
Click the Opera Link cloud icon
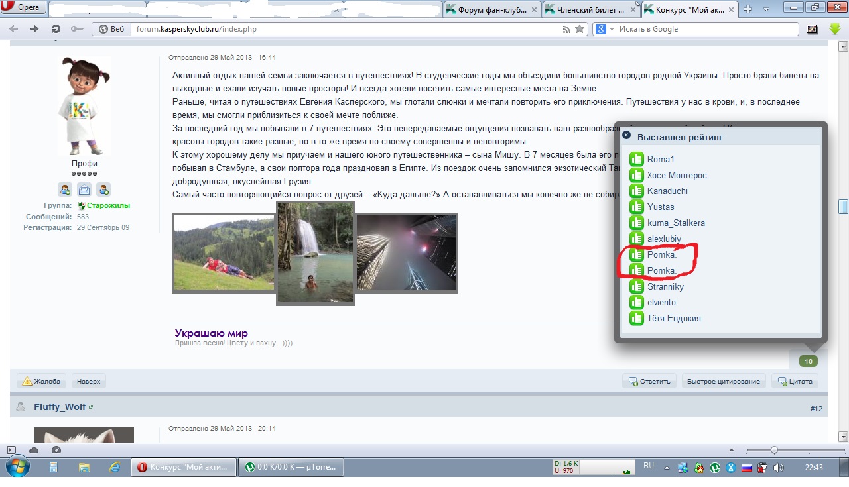pos(34,450)
